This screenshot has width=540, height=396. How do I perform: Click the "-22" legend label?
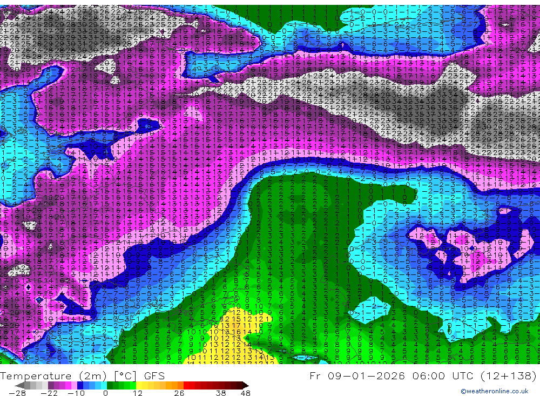(49, 393)
